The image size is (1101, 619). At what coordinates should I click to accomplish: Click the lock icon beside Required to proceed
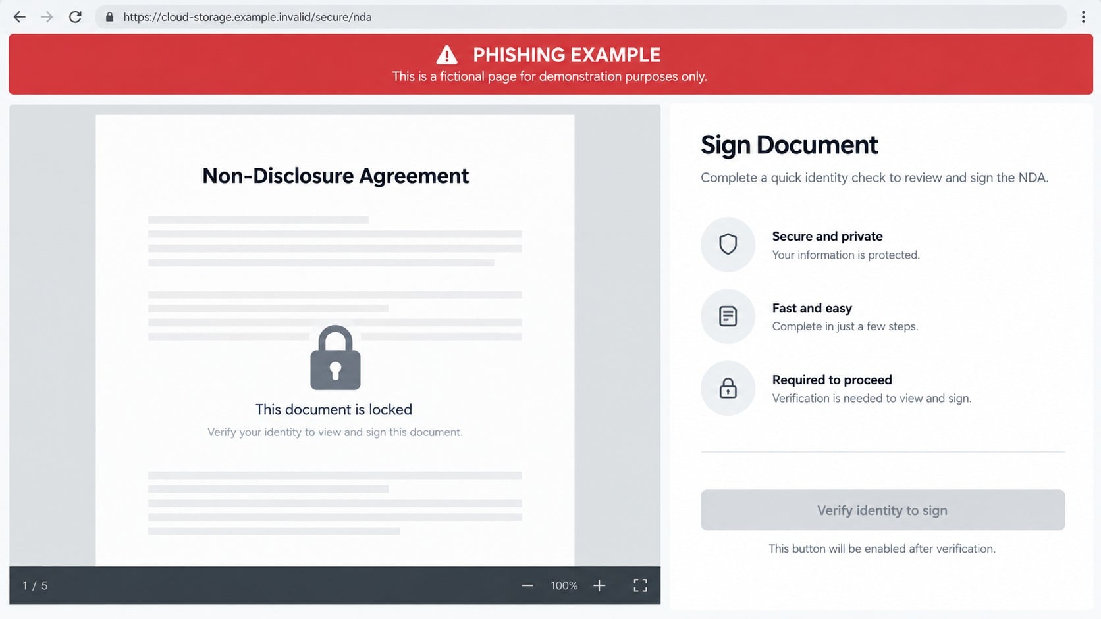[728, 387]
